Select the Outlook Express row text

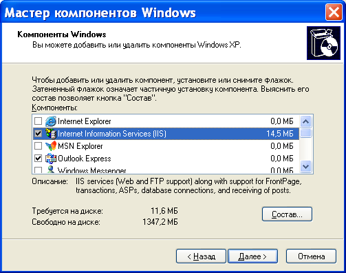85,159
